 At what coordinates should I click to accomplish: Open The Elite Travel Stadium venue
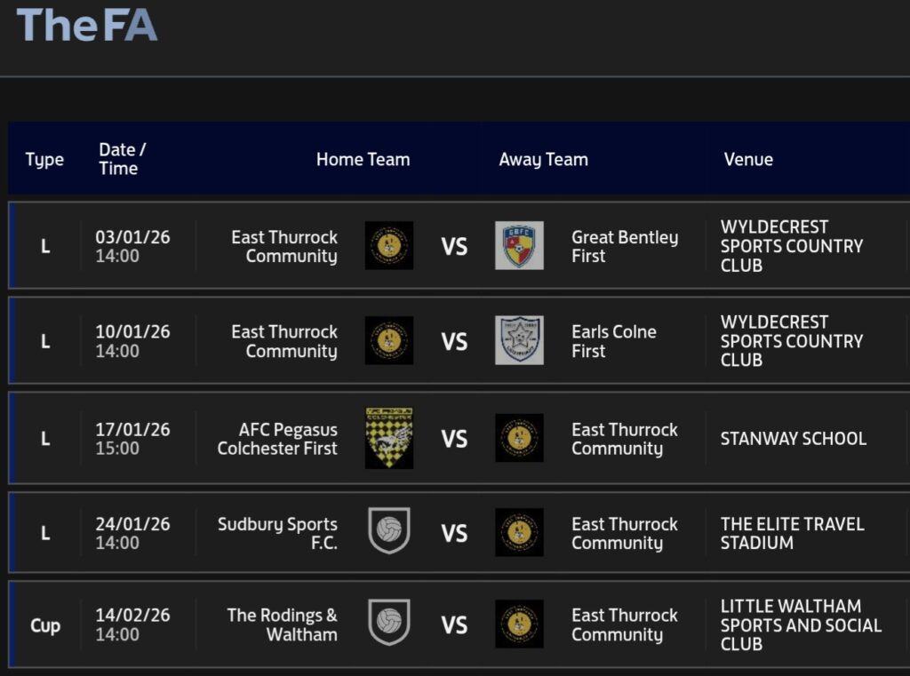point(792,533)
